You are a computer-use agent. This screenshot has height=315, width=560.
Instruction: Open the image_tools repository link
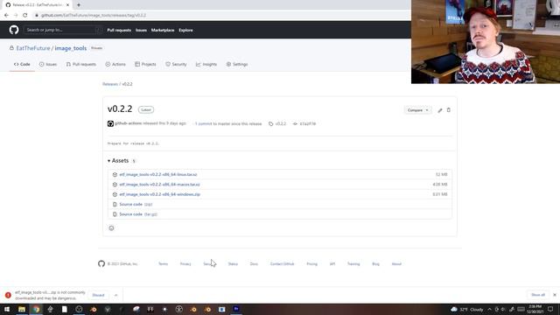pos(70,48)
